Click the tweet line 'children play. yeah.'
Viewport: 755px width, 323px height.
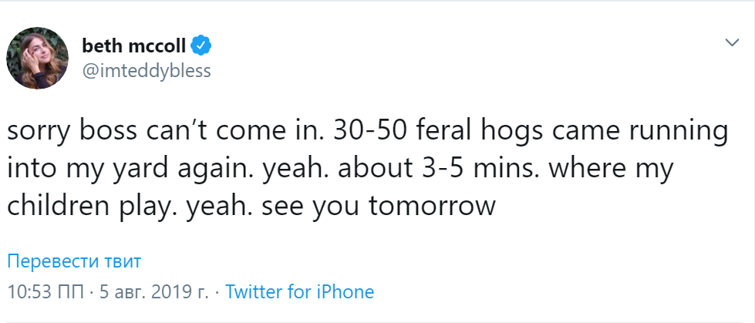coord(251,206)
